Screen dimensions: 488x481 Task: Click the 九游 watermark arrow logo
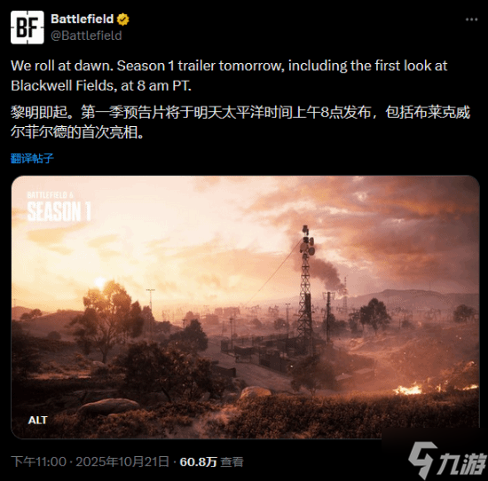(422, 461)
